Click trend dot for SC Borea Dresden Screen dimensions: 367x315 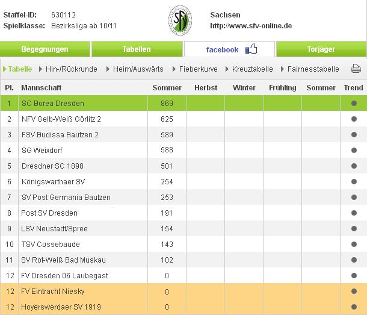click(354, 104)
